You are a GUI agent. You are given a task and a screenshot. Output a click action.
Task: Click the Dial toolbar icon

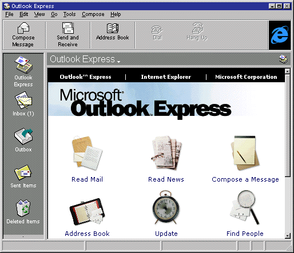[157, 30]
